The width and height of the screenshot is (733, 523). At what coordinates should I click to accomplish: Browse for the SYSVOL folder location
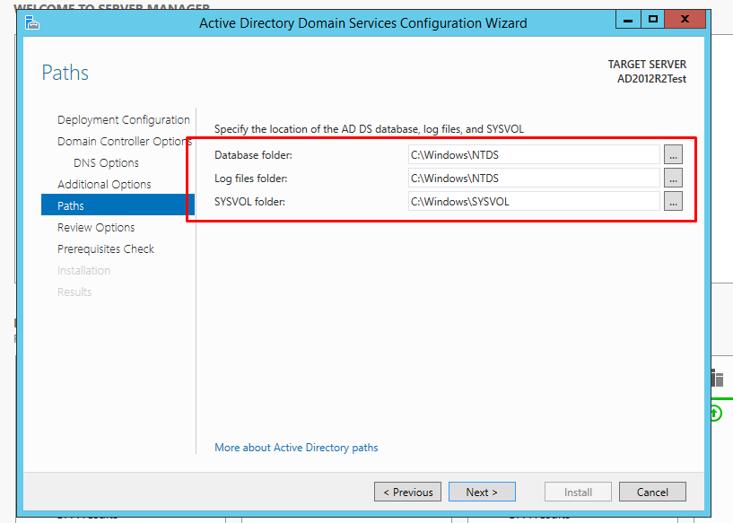(x=673, y=201)
